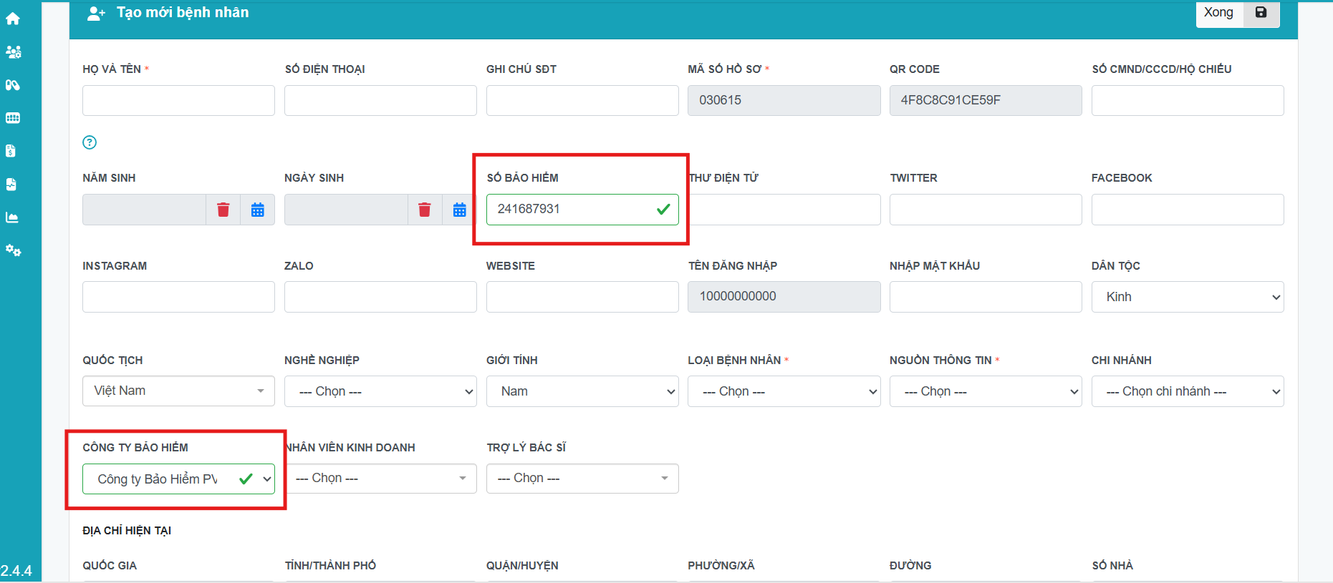
Task: Click the save disk icon next to Xong
Action: 1261,13
